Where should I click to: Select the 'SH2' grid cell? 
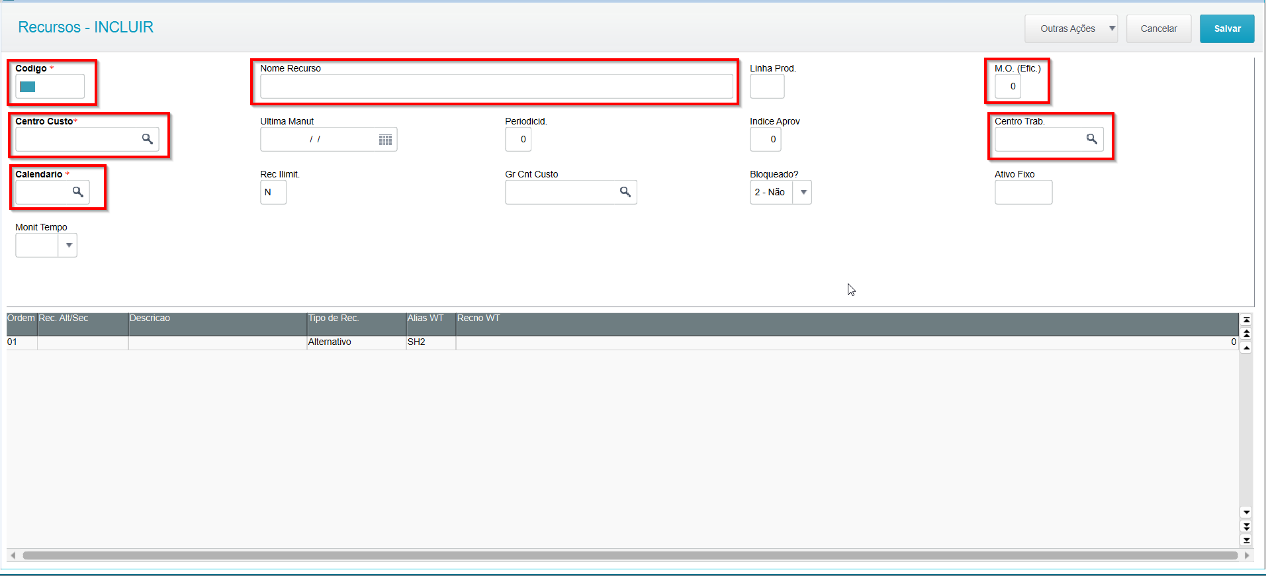click(430, 342)
